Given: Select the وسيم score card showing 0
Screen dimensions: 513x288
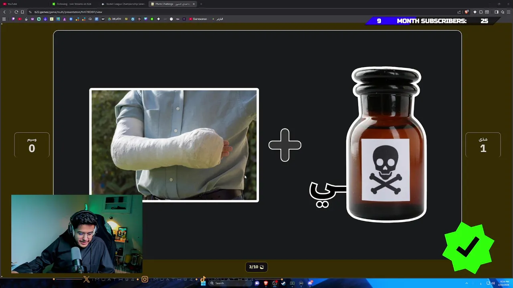Looking at the screenshot, I should [32, 145].
